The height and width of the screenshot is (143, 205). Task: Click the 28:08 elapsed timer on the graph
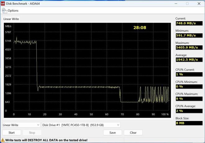140,28
